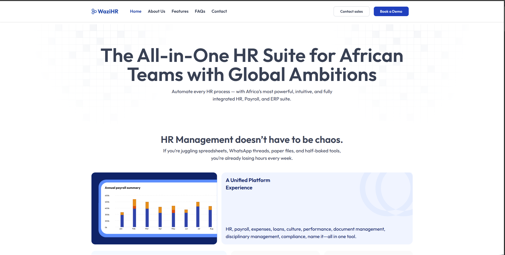Select the Aug bar in payroll chart
Image resolution: width=505 pixels, height=255 pixels.
(210, 217)
